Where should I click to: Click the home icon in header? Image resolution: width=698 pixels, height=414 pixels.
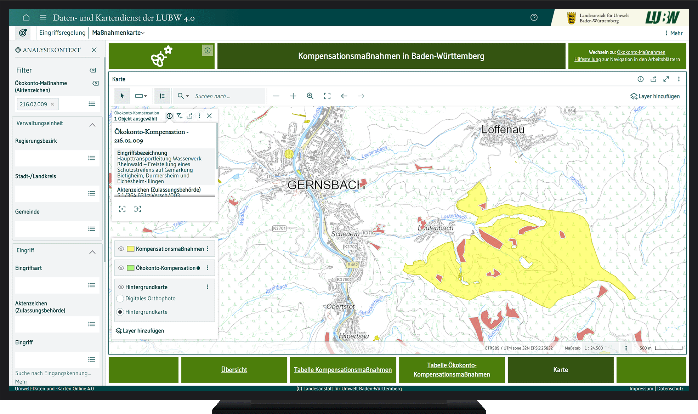[x=26, y=17]
